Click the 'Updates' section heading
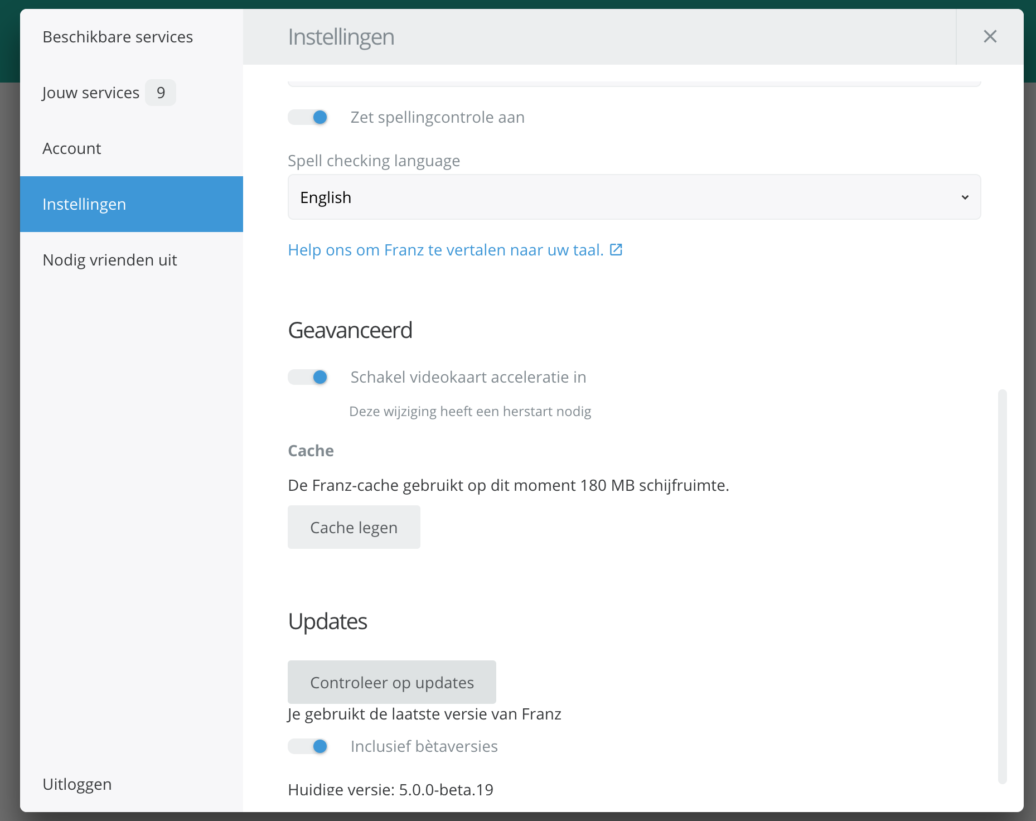1036x821 pixels. (x=328, y=621)
